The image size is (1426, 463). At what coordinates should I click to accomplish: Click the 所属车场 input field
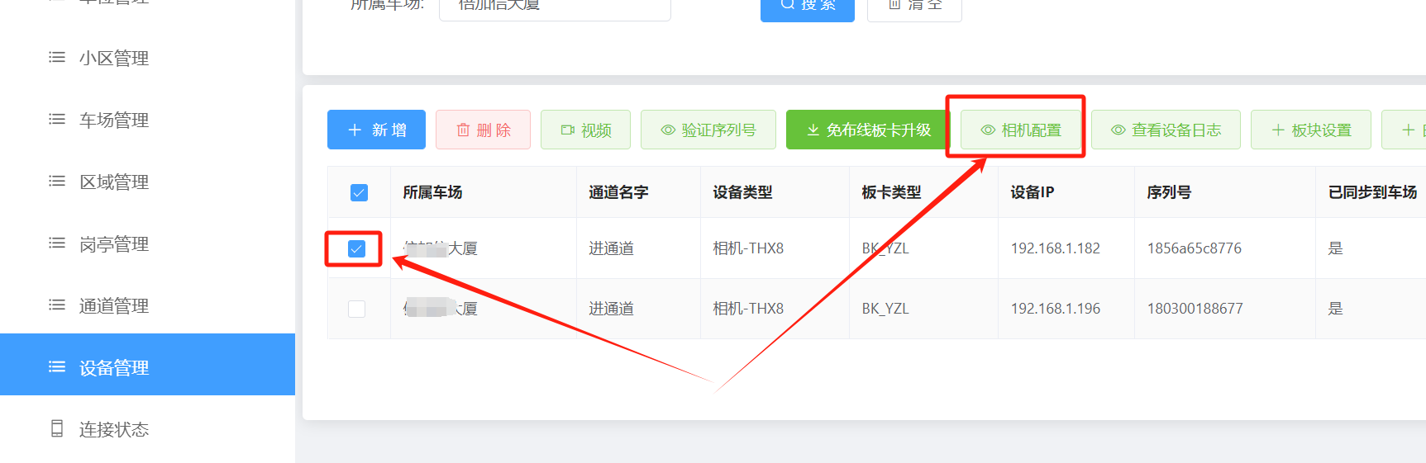(554, 7)
